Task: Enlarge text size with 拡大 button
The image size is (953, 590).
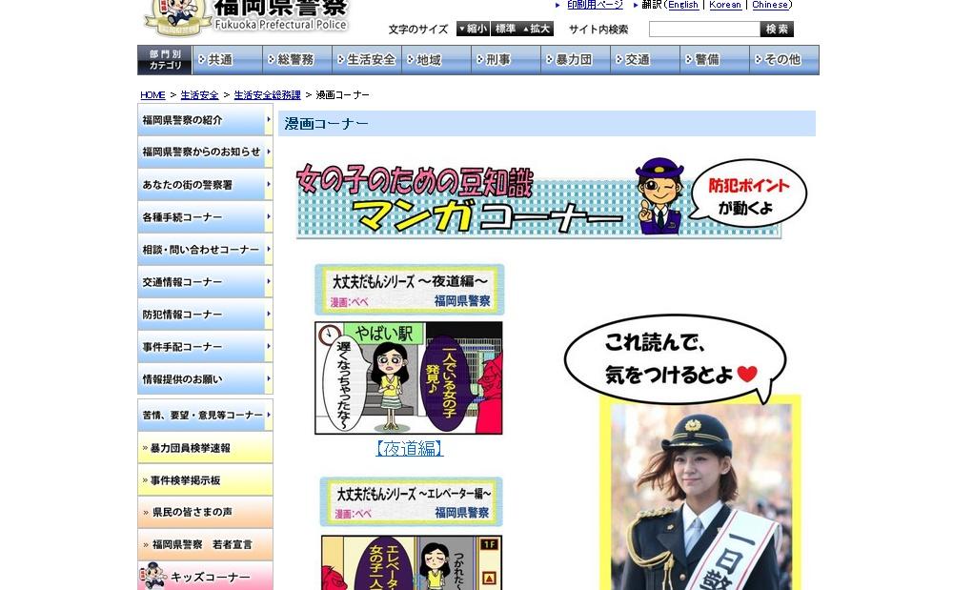Action: [x=537, y=30]
